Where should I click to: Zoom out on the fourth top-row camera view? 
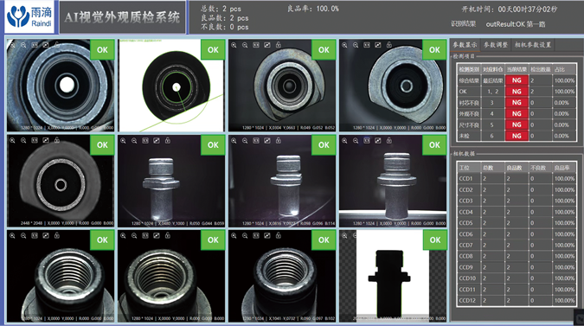click(356, 45)
